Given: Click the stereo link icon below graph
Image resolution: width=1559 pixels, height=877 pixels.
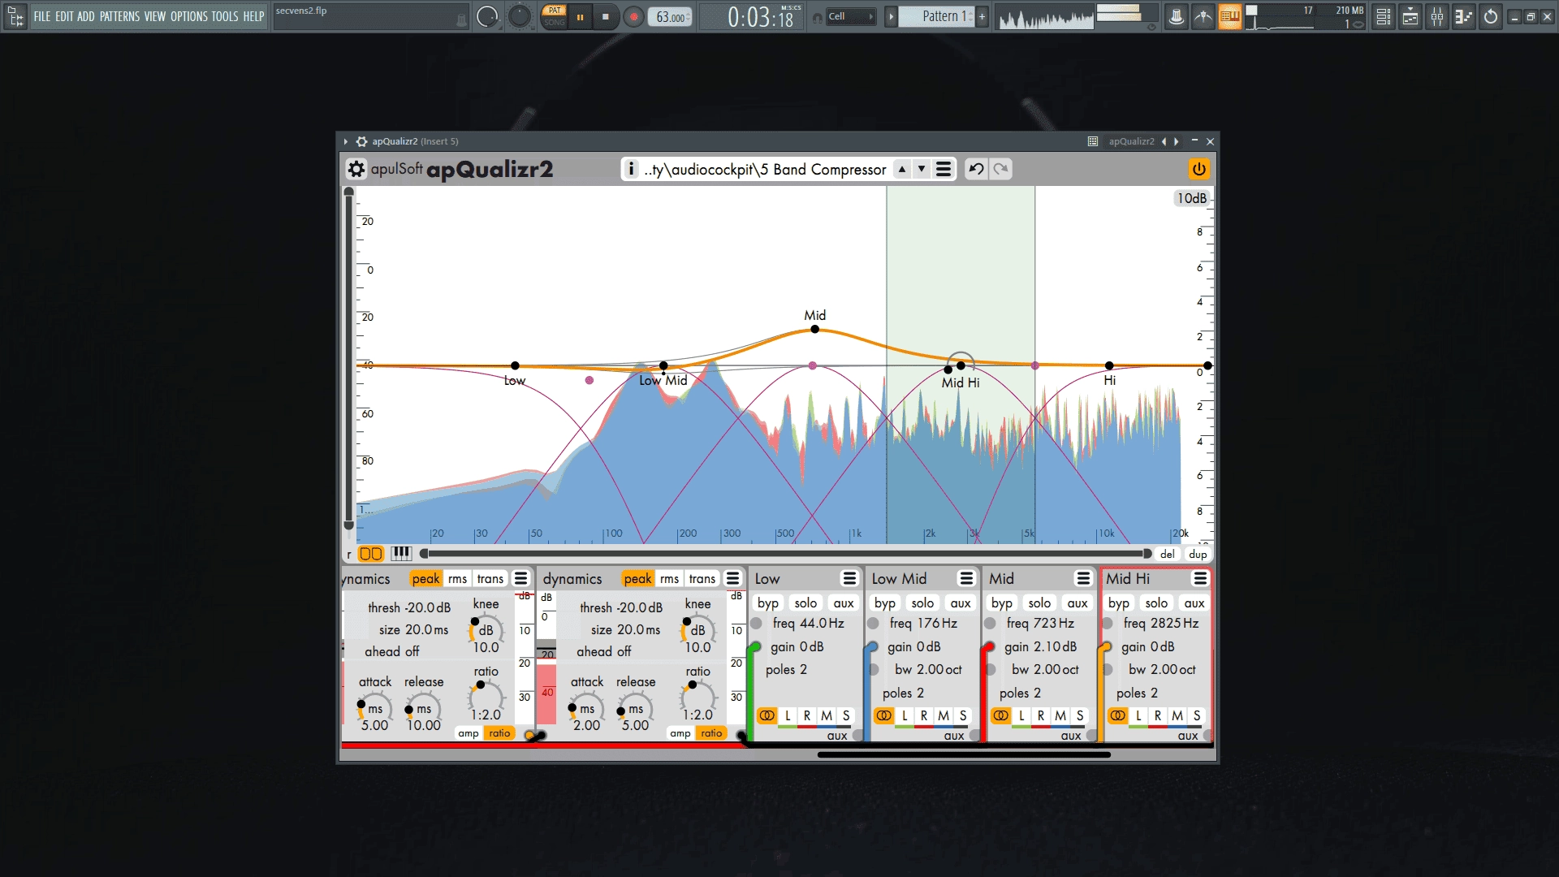Looking at the screenshot, I should [370, 554].
